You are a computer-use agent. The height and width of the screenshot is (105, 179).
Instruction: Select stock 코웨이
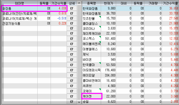click(87, 91)
